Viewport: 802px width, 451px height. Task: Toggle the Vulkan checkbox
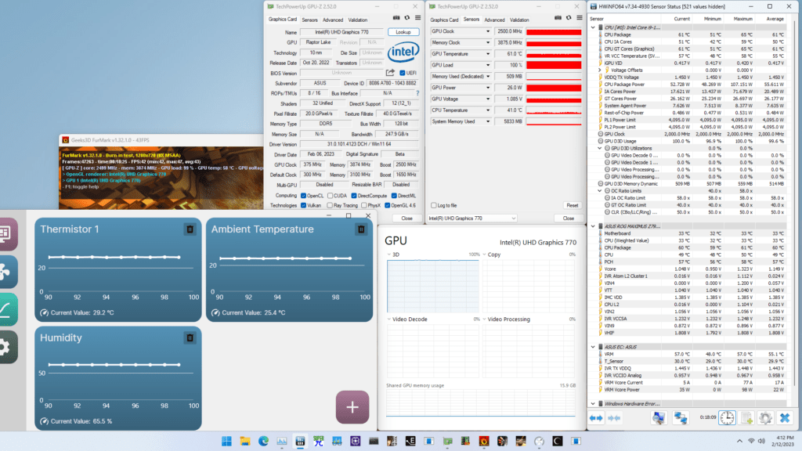[x=304, y=205]
